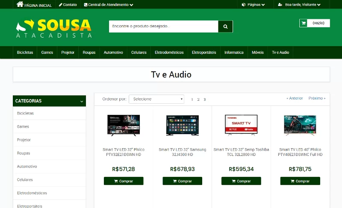Image resolution: width=342 pixels, height=208 pixels.
Task: Open Games in the top navigation bar
Action: [x=47, y=53]
